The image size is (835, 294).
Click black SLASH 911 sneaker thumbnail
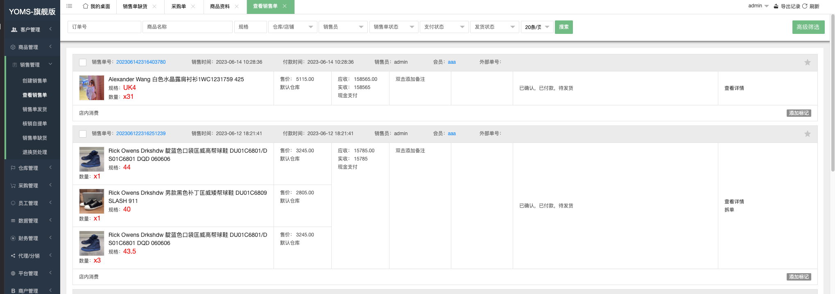[92, 201]
